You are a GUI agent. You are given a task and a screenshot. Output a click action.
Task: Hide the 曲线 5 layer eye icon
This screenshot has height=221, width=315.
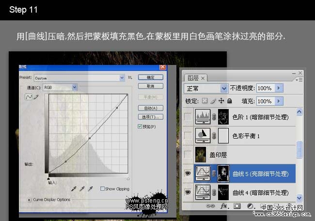pyautogui.click(x=188, y=173)
